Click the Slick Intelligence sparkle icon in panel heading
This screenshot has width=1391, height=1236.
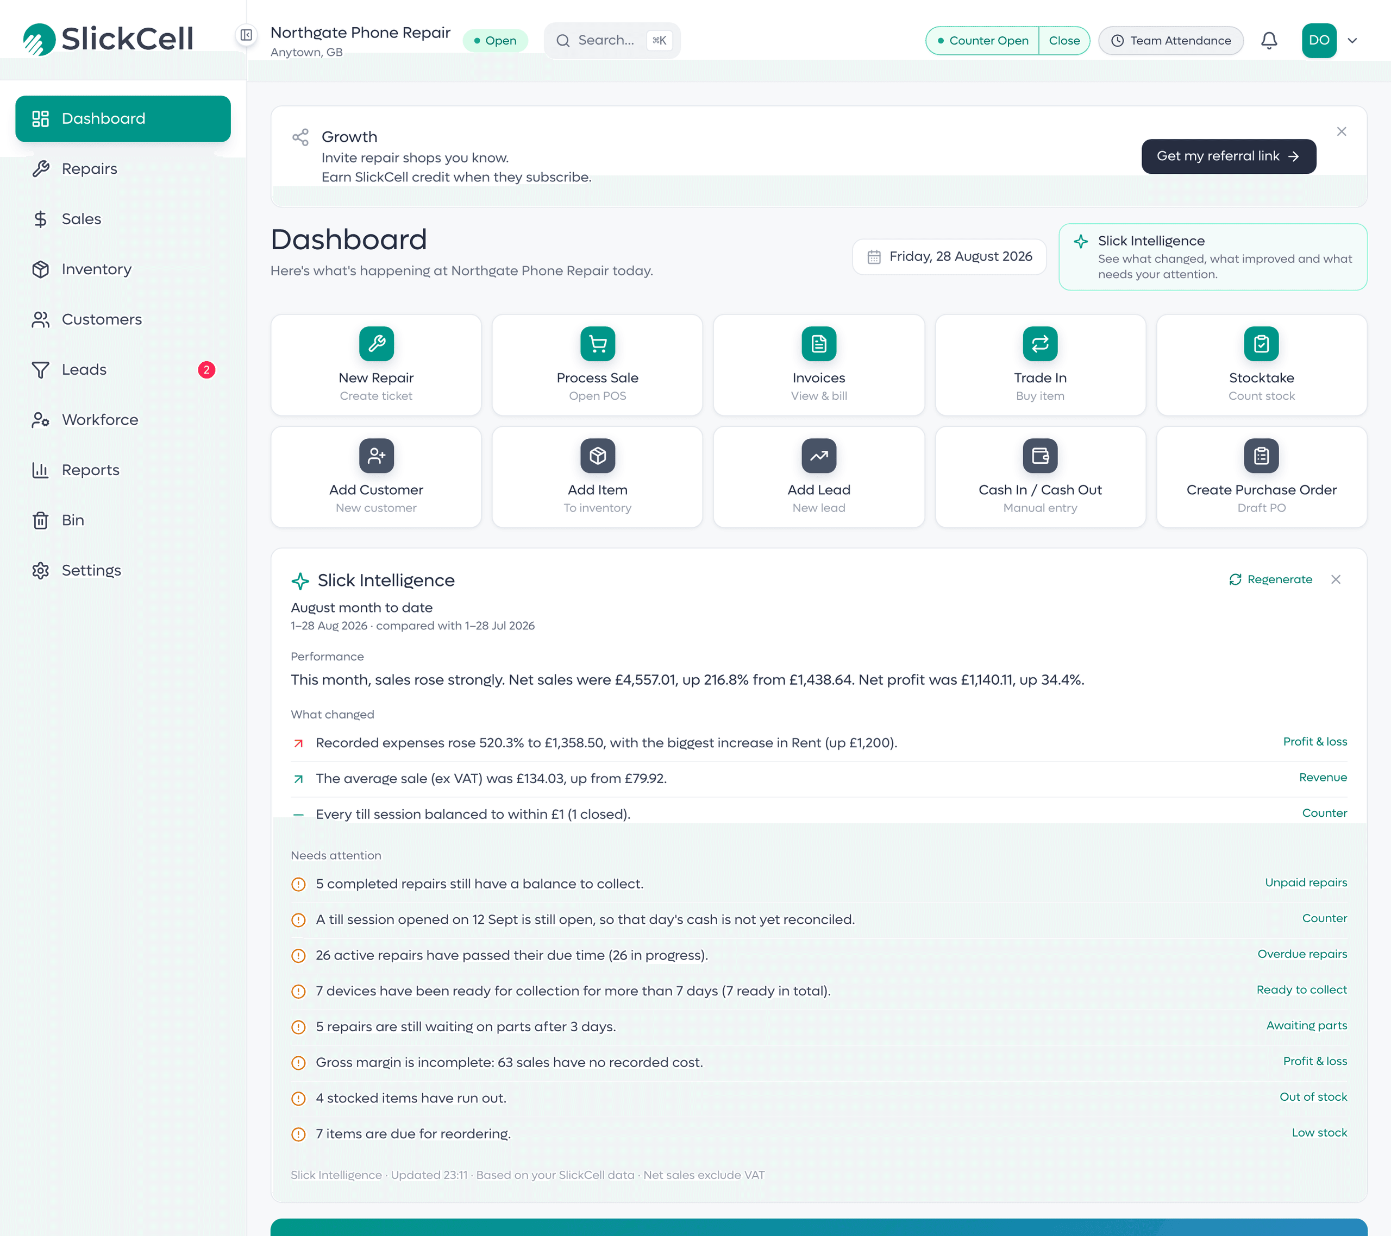pos(300,581)
